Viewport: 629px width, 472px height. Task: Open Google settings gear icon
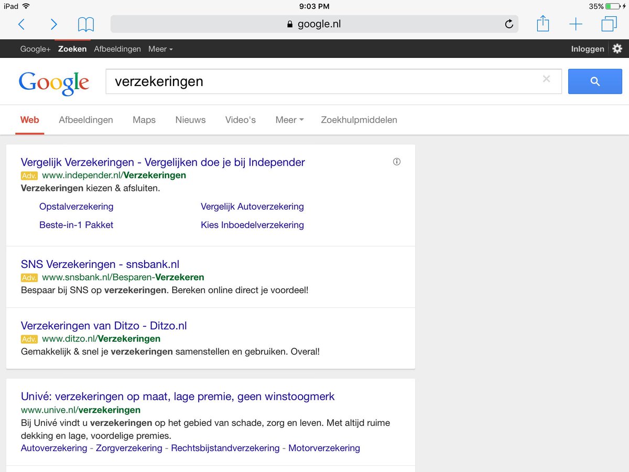pos(617,49)
